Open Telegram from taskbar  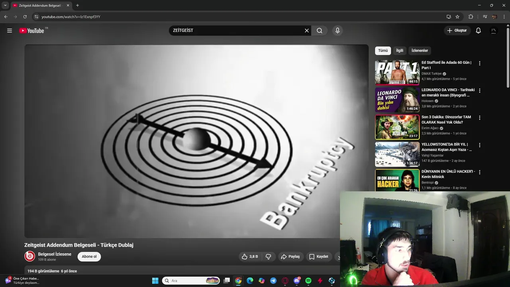click(273, 281)
